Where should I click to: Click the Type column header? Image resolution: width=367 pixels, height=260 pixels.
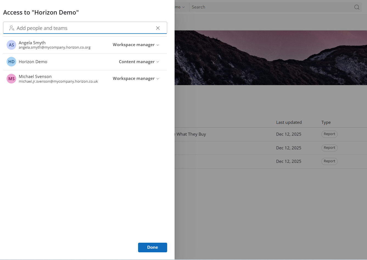pos(326,122)
